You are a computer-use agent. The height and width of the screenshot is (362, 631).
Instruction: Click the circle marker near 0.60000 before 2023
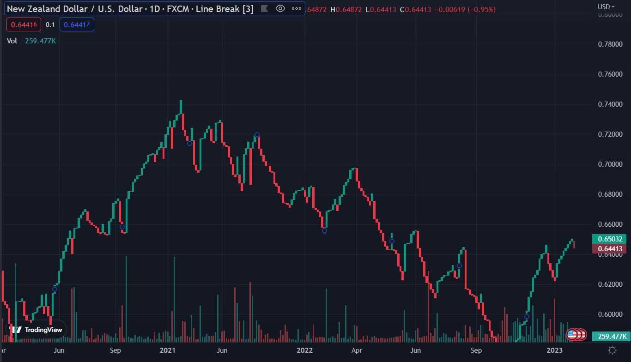tap(527, 317)
